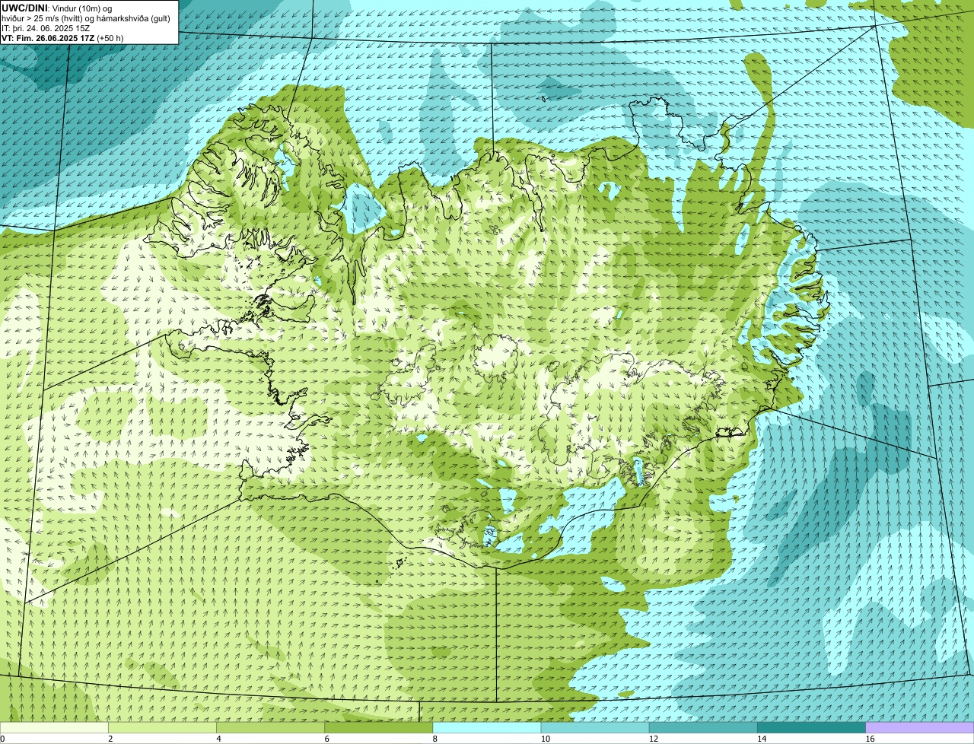
Task: Click the scale label "10"
Action: pos(545,739)
